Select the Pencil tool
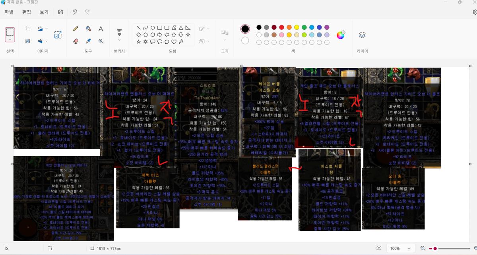Screen dimensions: 477x255 (x=76, y=29)
